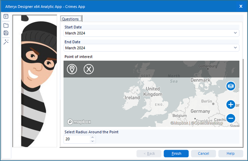Click the Denmark label on map

point(200,80)
